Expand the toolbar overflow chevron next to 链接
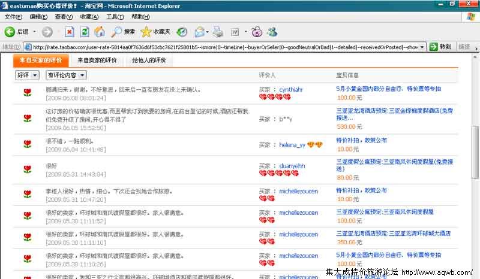The image size is (480, 279). (x=476, y=48)
